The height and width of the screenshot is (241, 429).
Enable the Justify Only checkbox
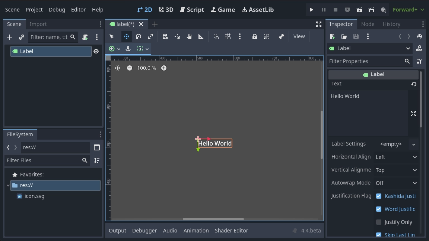tap(379, 222)
